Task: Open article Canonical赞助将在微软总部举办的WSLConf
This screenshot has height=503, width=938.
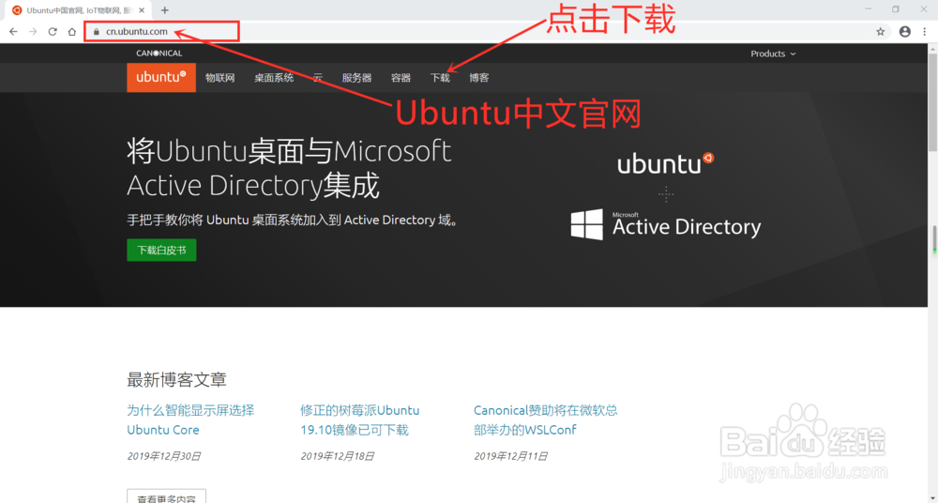Action: point(546,419)
